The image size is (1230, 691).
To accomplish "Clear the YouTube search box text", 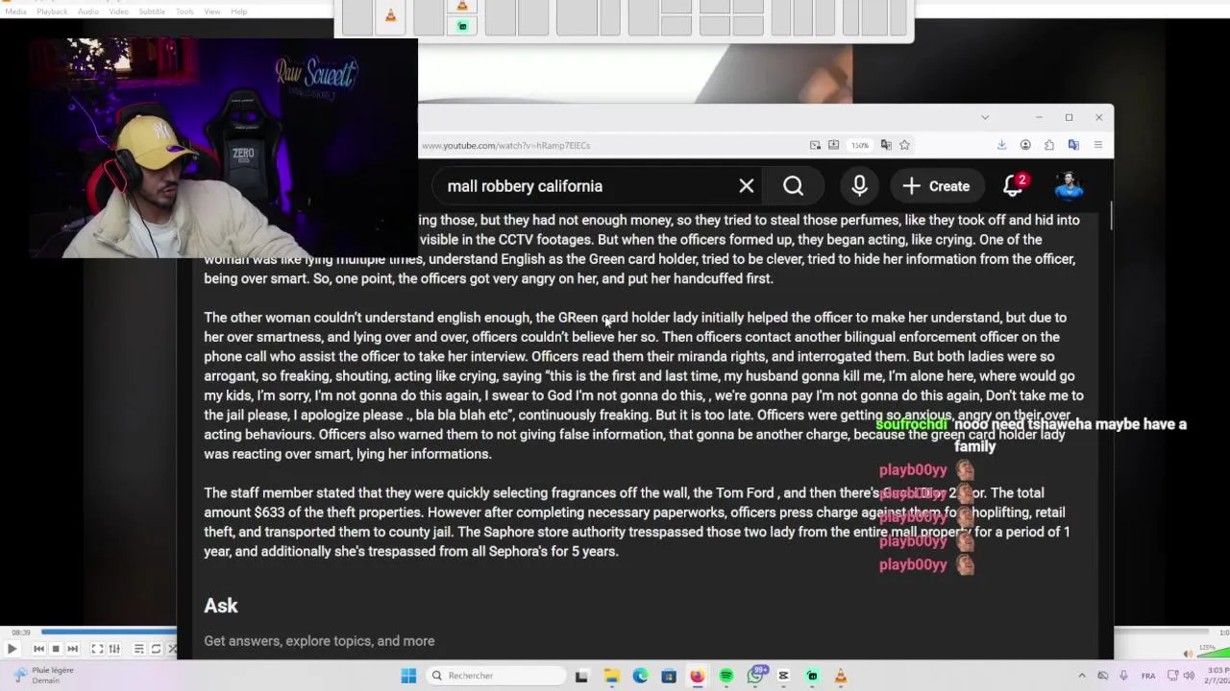I will tap(747, 186).
